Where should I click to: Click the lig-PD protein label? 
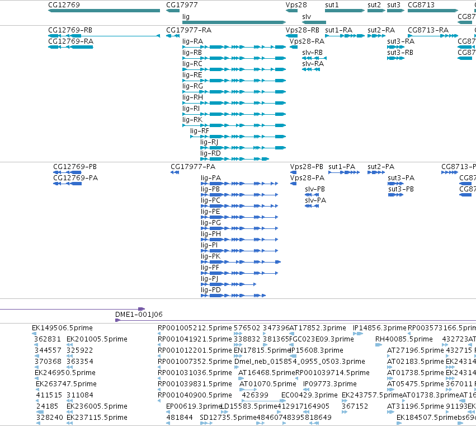(211, 290)
